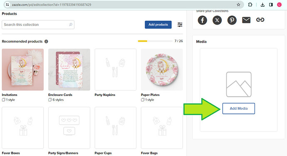Click the Enclosure Cards label
The image size is (287, 156).
pyautogui.click(x=60, y=95)
